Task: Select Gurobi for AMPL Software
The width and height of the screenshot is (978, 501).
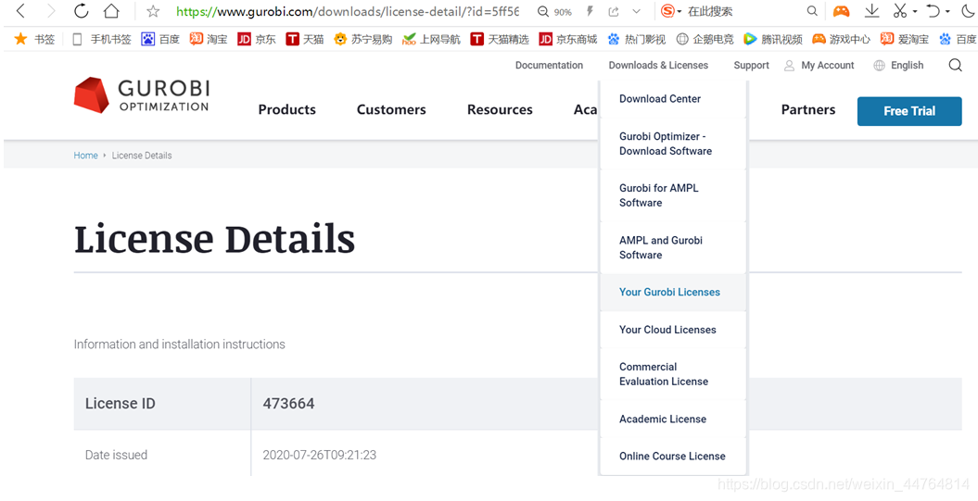Action: pos(673,195)
